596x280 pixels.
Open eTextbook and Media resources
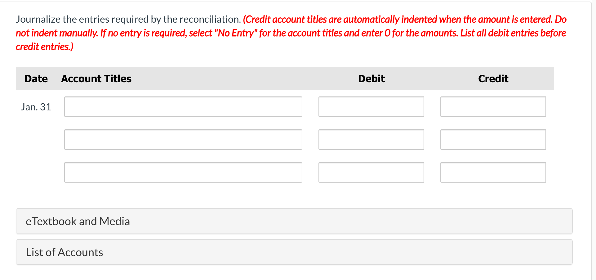(78, 221)
